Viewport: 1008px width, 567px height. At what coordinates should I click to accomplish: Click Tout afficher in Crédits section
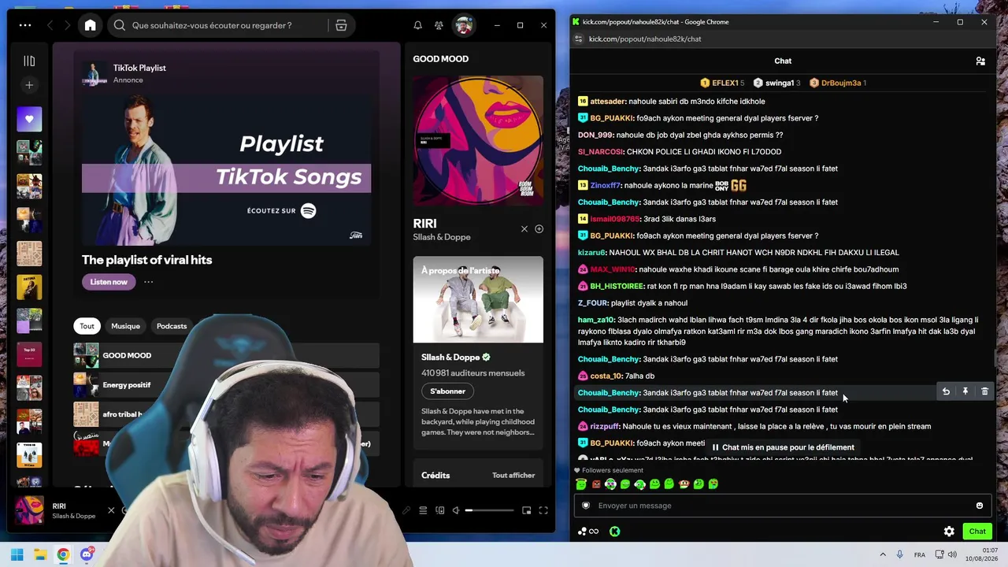[513, 476]
